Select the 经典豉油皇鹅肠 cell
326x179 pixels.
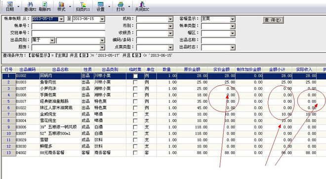[60, 101]
